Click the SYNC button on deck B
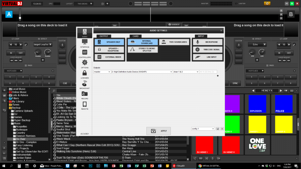Image resolution: width=301 pixels, height=169 pixels. pos(235,83)
